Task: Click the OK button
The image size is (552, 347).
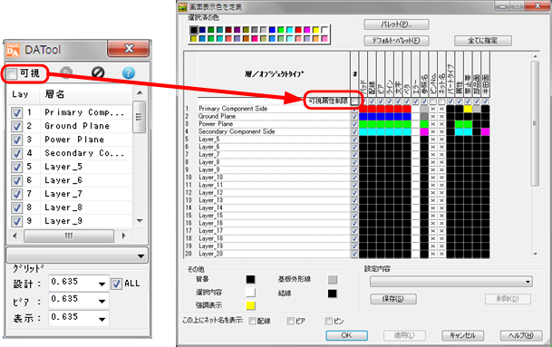Action: click(346, 335)
